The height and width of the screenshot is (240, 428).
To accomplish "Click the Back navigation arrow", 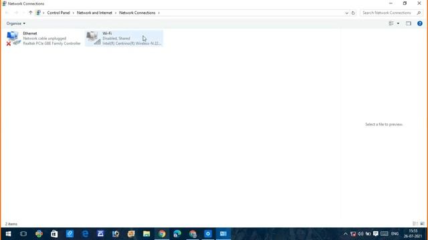I will click(x=7, y=13).
